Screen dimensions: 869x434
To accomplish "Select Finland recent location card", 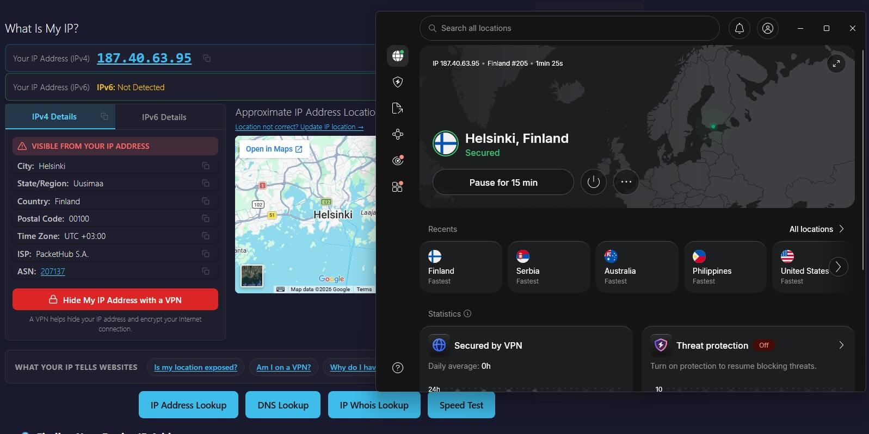I will point(461,267).
